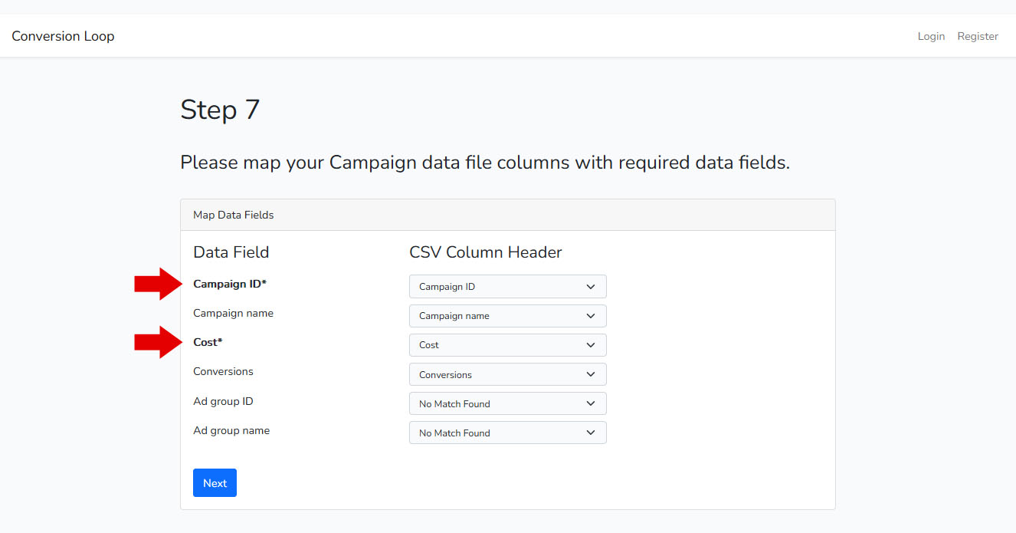Expand the Campaign name column dropdown

coord(507,316)
